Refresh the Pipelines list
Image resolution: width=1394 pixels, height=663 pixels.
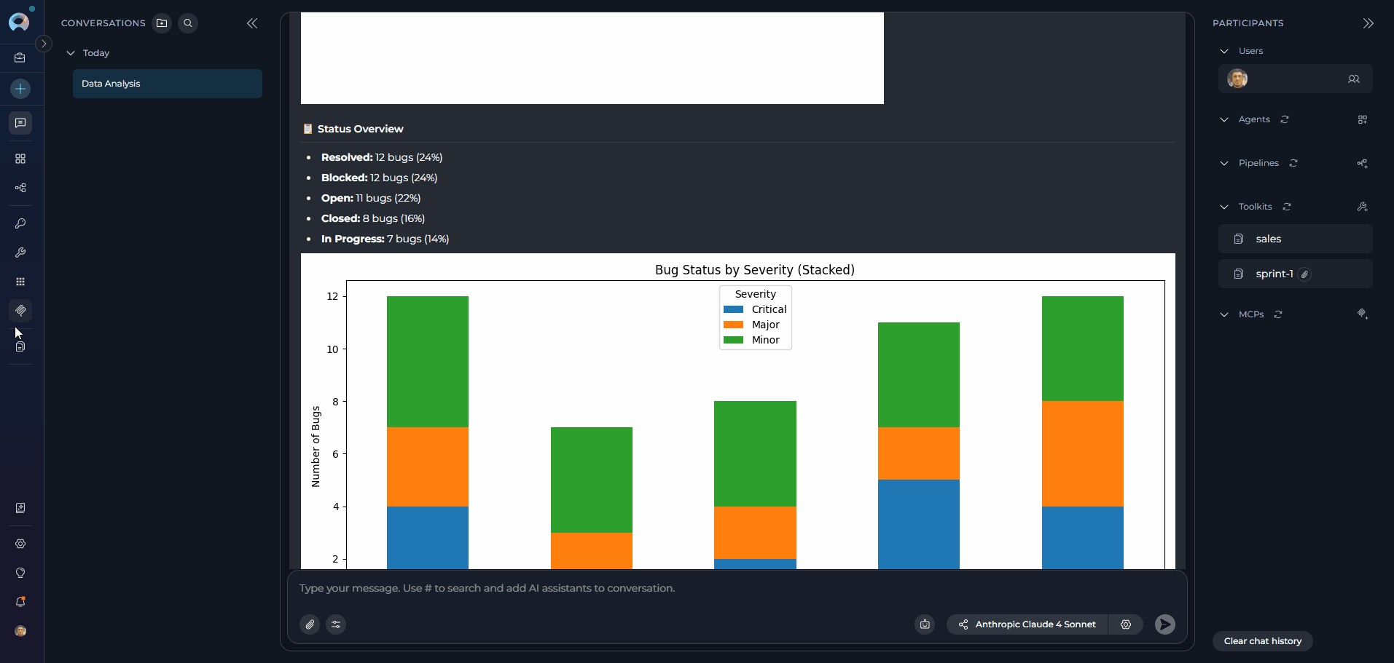click(1293, 163)
